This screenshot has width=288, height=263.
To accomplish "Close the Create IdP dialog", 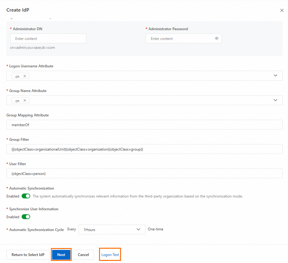I will (x=282, y=10).
